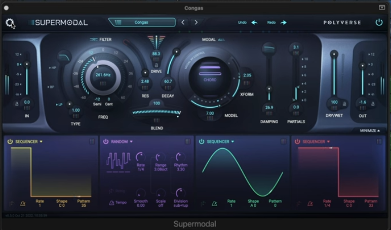Viewport: 391px width, 230px height.
Task: Click the CHORD model selector
Action: [210, 80]
